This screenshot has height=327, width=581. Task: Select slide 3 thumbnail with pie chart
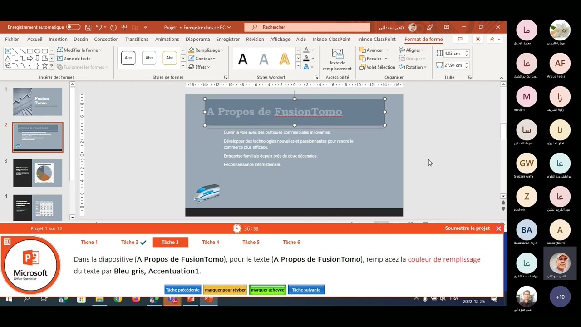[x=38, y=173]
